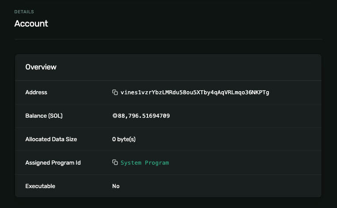Click the Balance (SOL) row label
Screen dimensions: 337x208
[45, 116]
